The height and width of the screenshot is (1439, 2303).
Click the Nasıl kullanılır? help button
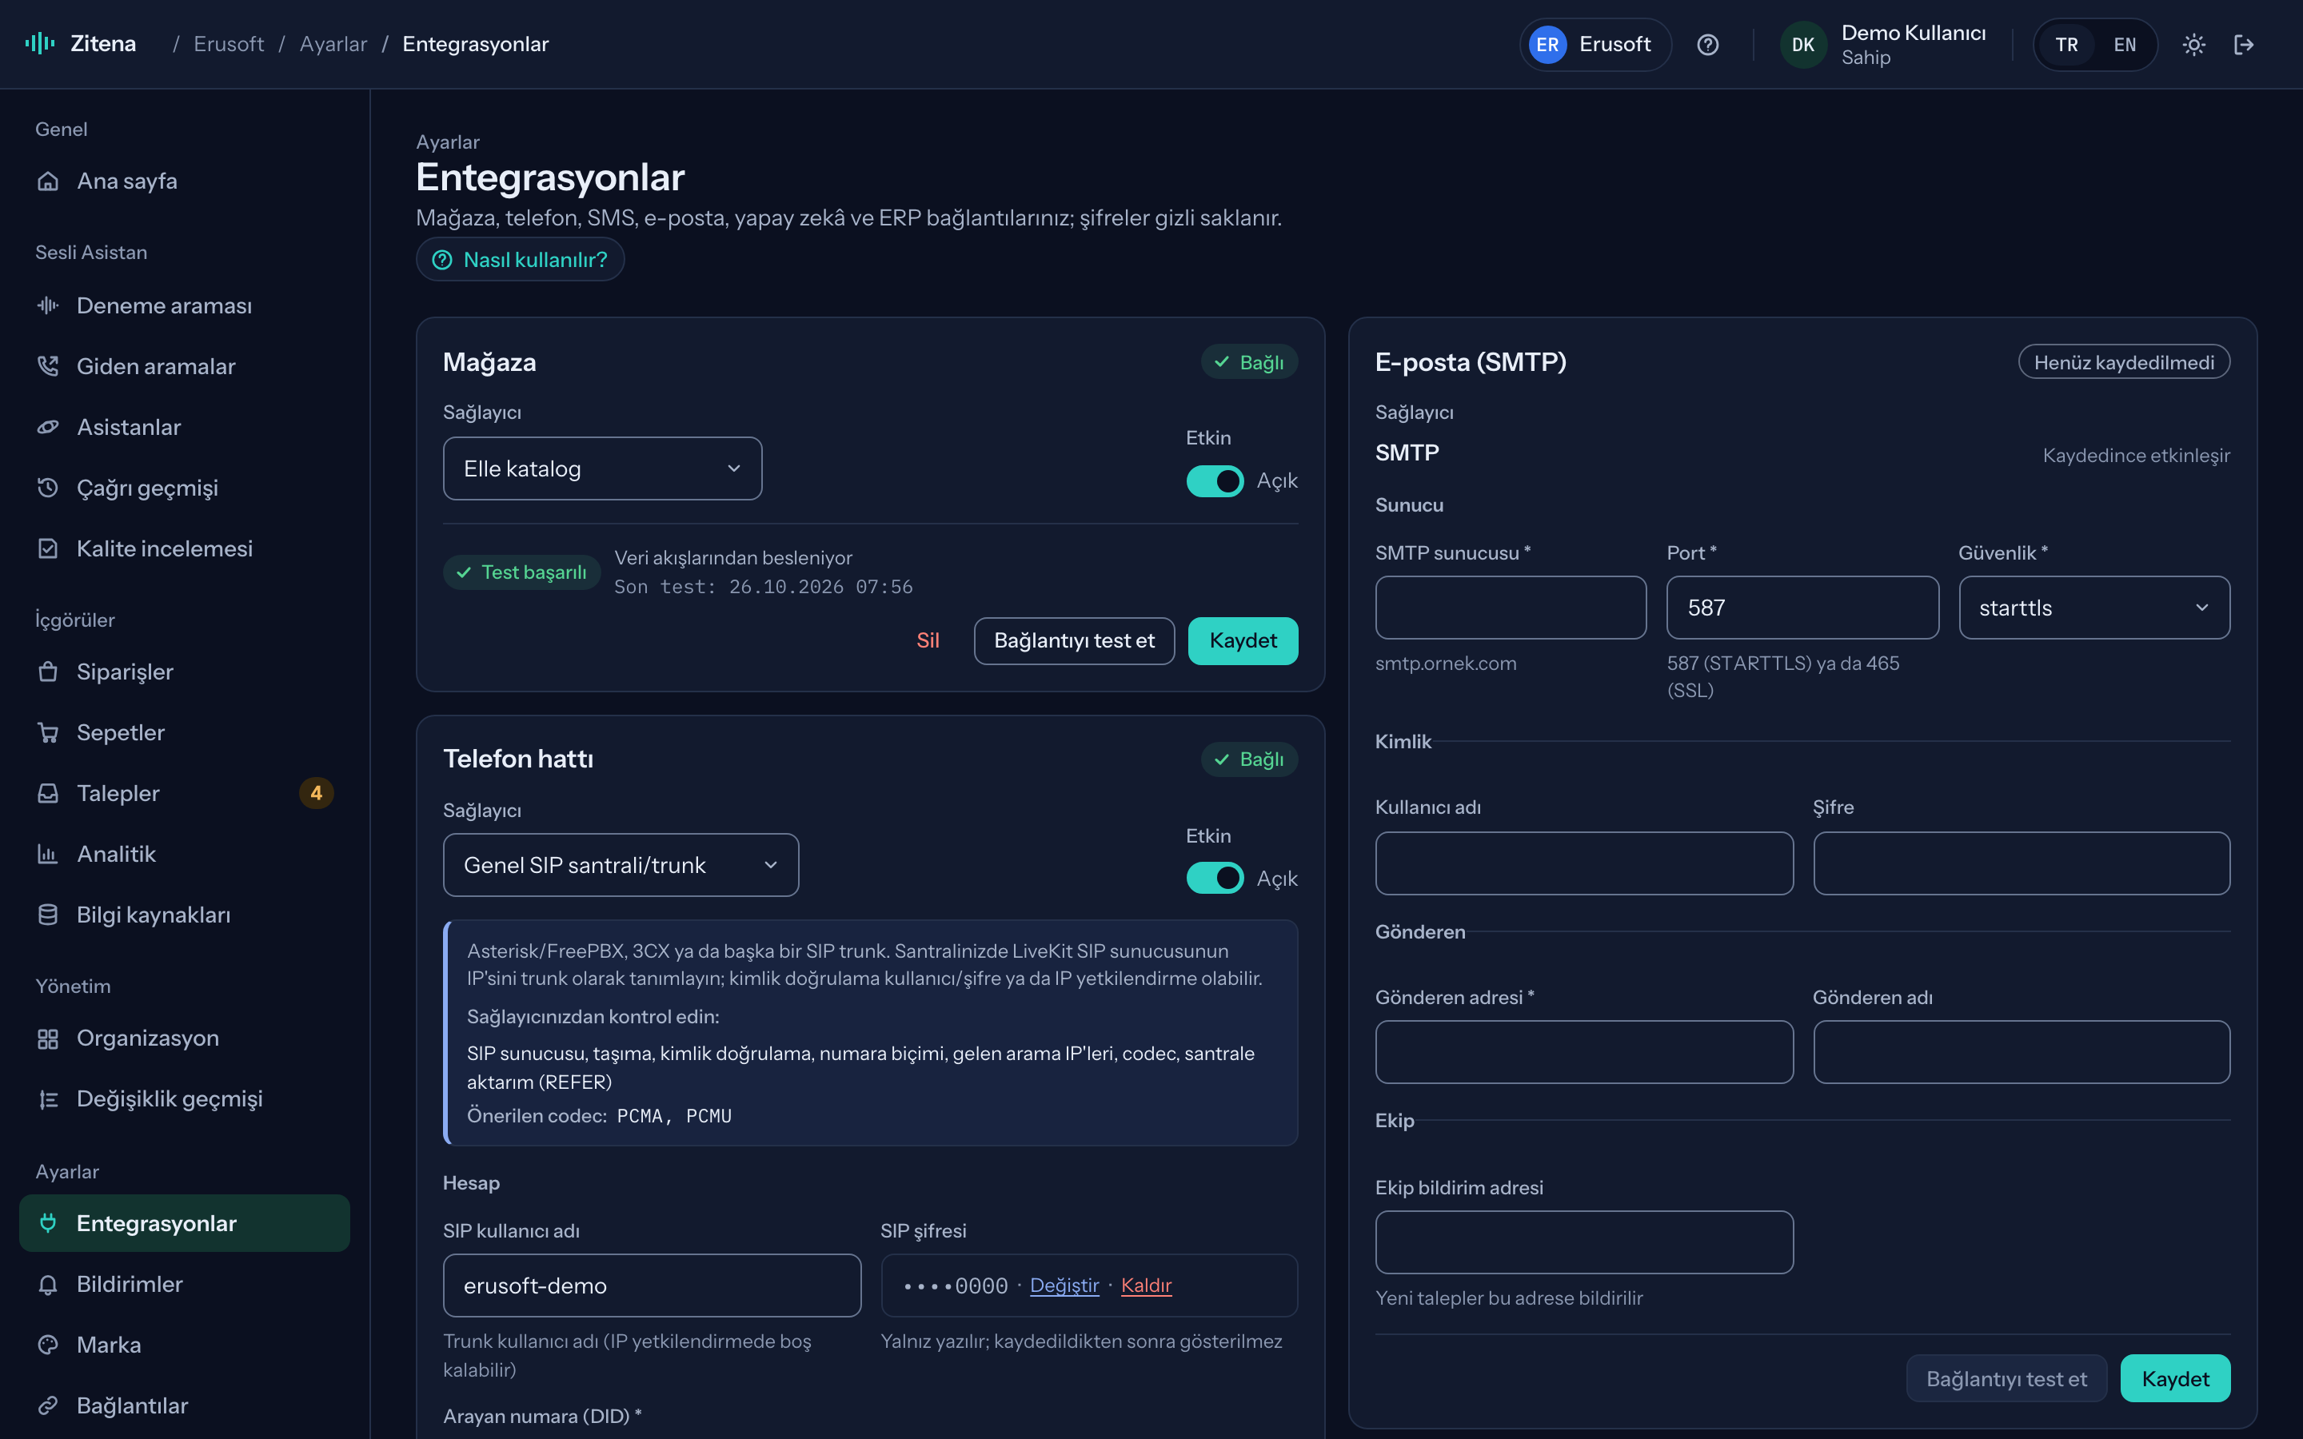(520, 259)
